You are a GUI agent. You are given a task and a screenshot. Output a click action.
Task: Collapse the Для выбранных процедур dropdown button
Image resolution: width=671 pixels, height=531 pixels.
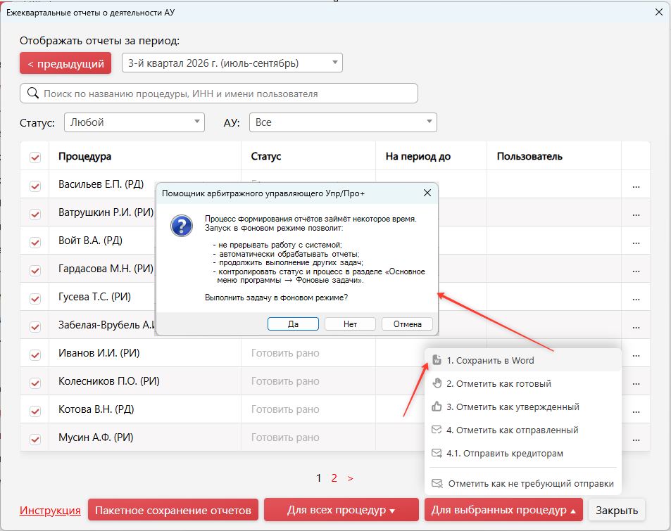click(x=503, y=510)
